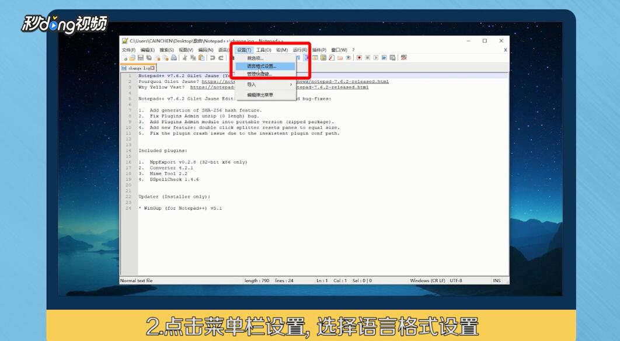The image size is (620, 341).
Task: Click the Cut scissors toolbar icon
Action: pos(184,58)
